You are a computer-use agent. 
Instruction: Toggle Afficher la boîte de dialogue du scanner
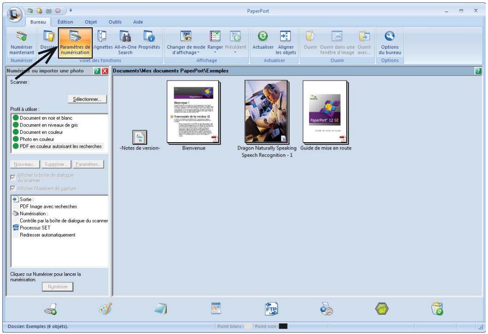tap(13, 178)
